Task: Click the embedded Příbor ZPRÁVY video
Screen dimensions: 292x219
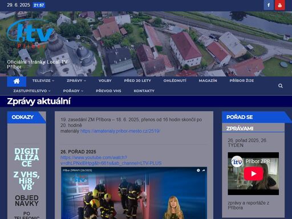Action: 134,193
